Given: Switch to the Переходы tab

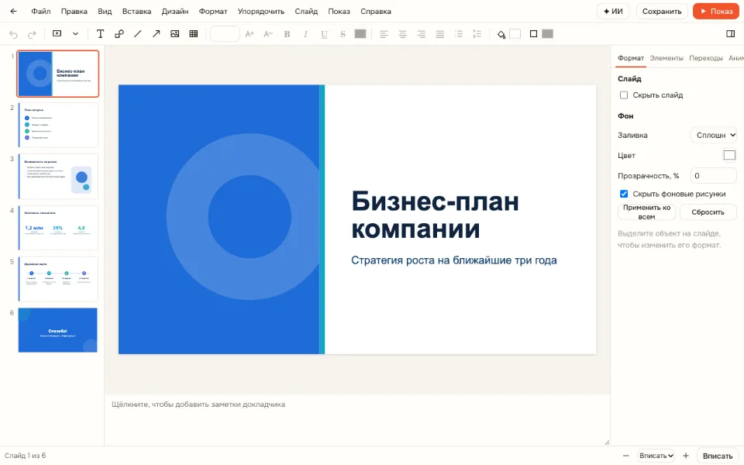Looking at the screenshot, I should (x=705, y=58).
